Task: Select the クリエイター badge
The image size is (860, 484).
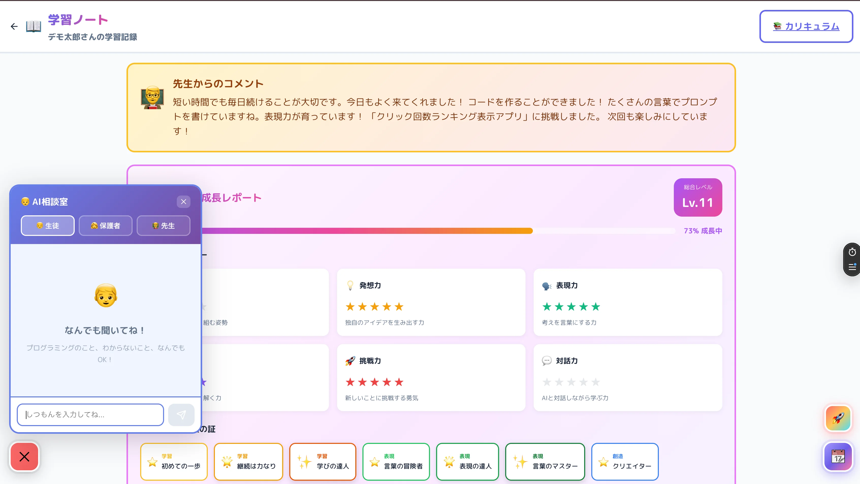Action: [625, 462]
